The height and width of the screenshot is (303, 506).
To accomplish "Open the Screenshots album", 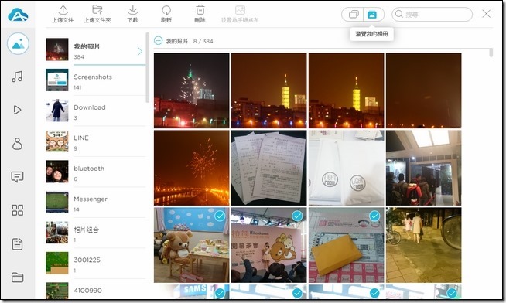I will click(95, 80).
